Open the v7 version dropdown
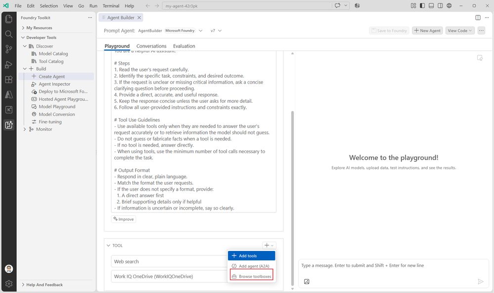This screenshot has height=293, width=494. tap(216, 31)
